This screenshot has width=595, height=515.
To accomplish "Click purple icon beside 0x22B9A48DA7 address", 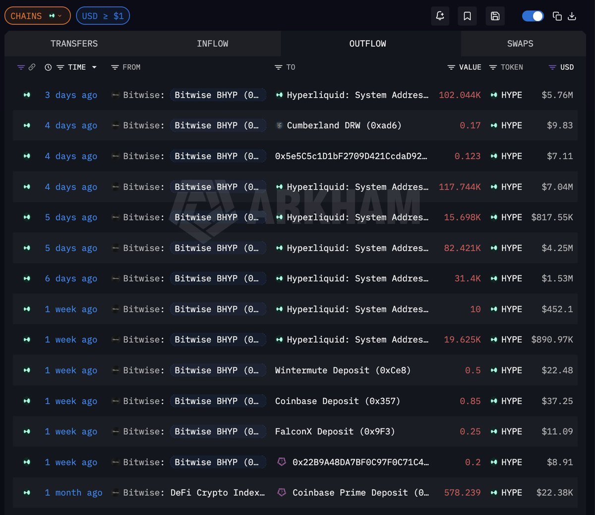I will tap(282, 462).
